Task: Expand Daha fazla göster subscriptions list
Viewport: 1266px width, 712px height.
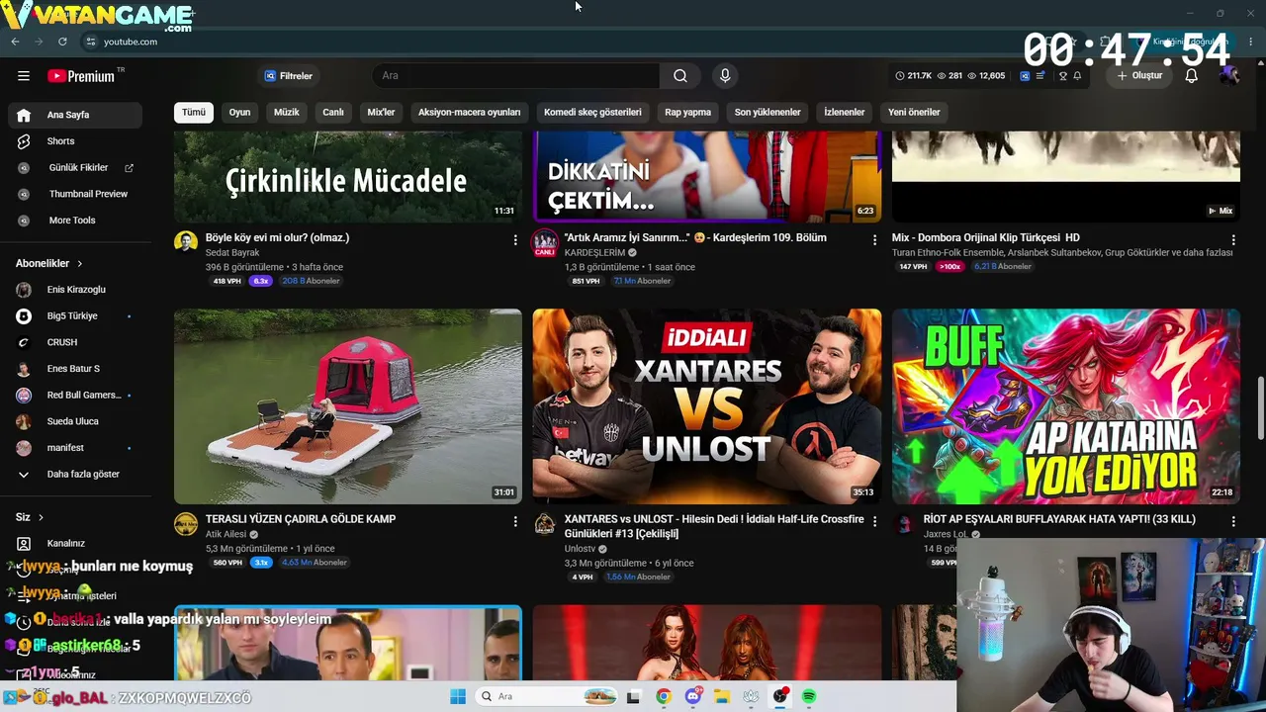Action: coord(75,475)
